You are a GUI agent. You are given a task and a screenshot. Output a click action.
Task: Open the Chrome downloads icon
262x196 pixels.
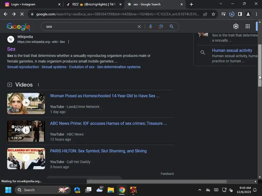coord(232,14)
